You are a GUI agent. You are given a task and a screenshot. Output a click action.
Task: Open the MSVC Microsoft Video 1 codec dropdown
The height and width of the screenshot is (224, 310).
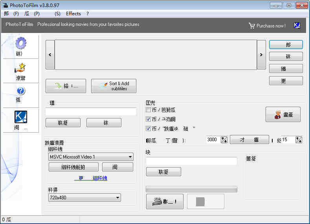point(91,157)
